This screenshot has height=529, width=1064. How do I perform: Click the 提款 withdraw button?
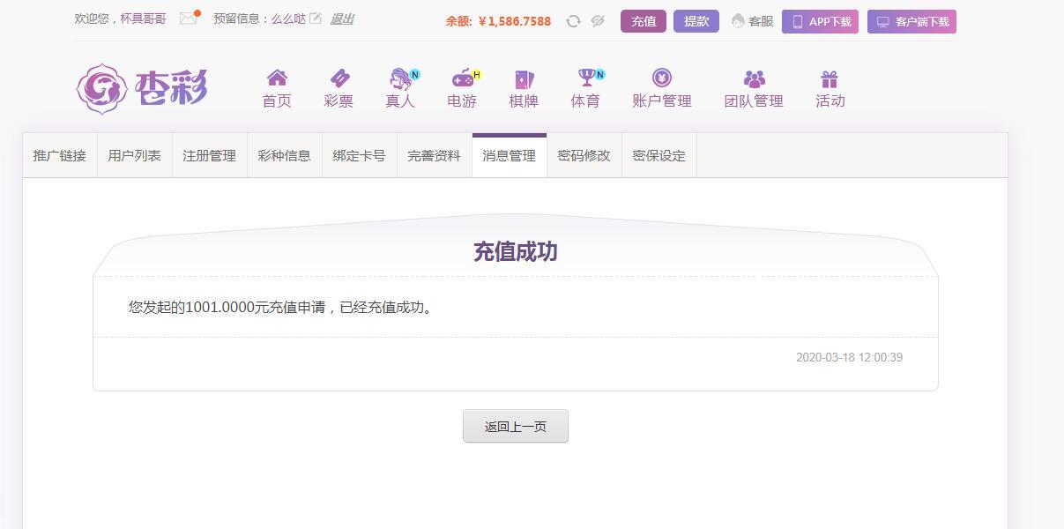696,21
